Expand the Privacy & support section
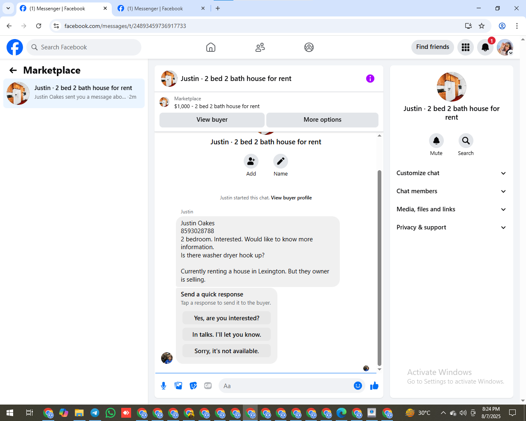526x421 pixels. pyautogui.click(x=451, y=227)
